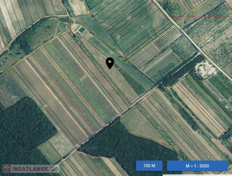
Task: Click the M = 1 : 5000 scale button
Action: tap(197, 166)
